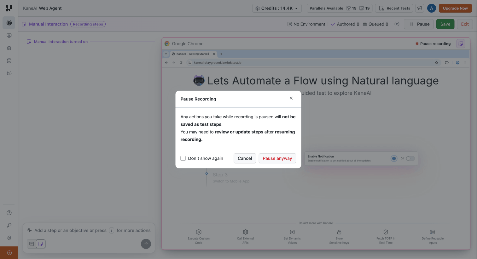Bookmark the page with the star icon
This screenshot has height=259, width=477.
tap(437, 63)
